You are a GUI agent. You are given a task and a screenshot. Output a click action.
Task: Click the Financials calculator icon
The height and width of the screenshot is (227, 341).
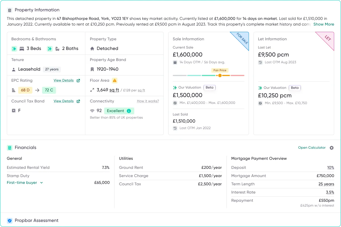[10, 148]
